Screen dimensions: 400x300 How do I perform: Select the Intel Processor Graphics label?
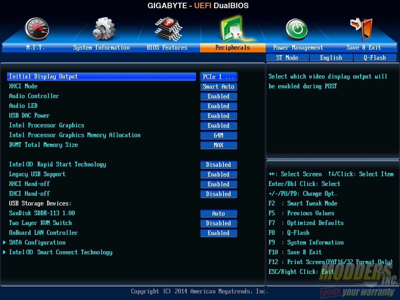tap(47, 125)
